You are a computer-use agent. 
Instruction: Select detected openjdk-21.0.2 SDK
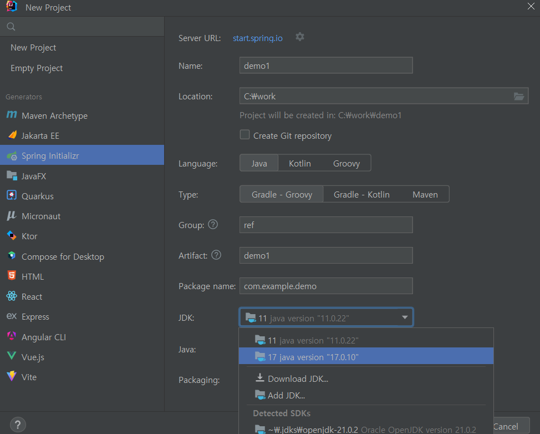click(x=366, y=429)
